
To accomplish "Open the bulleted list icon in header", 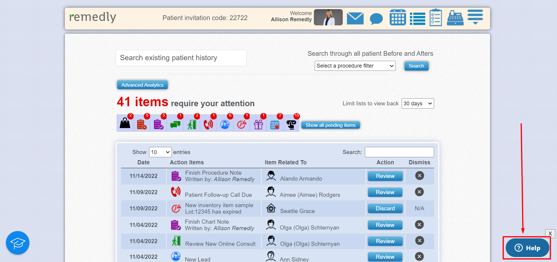I will 418,19.
